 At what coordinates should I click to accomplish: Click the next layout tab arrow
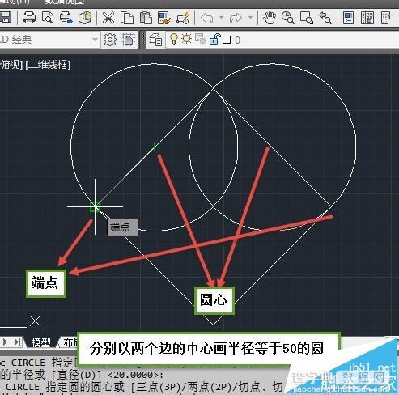pyautogui.click(x=6, y=342)
